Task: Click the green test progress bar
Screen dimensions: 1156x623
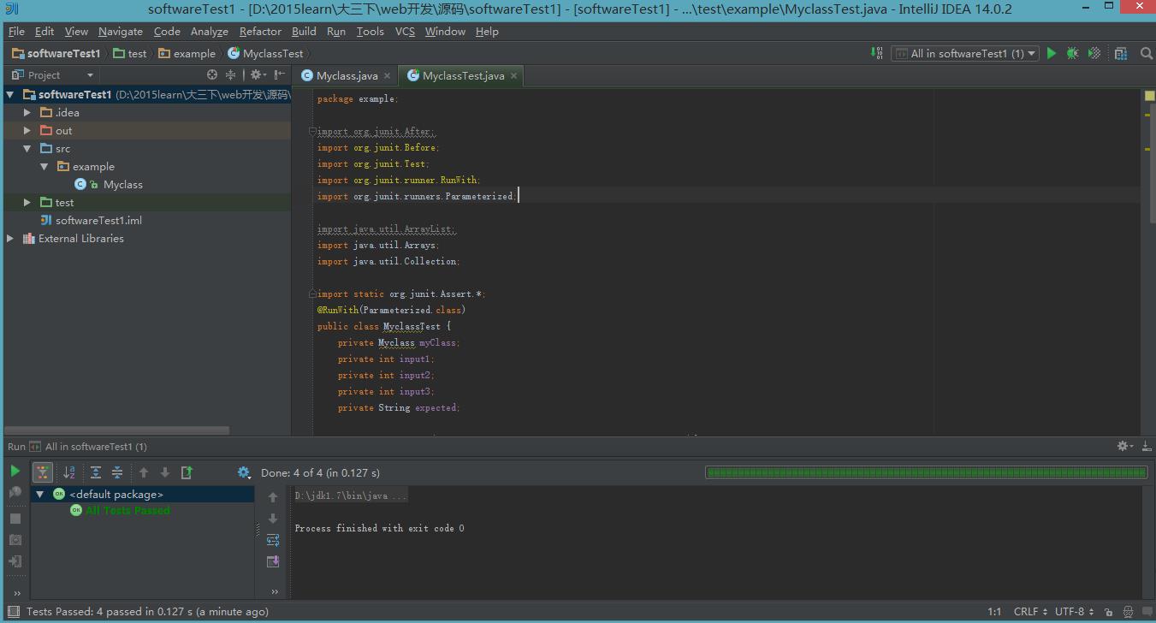Action: [926, 472]
